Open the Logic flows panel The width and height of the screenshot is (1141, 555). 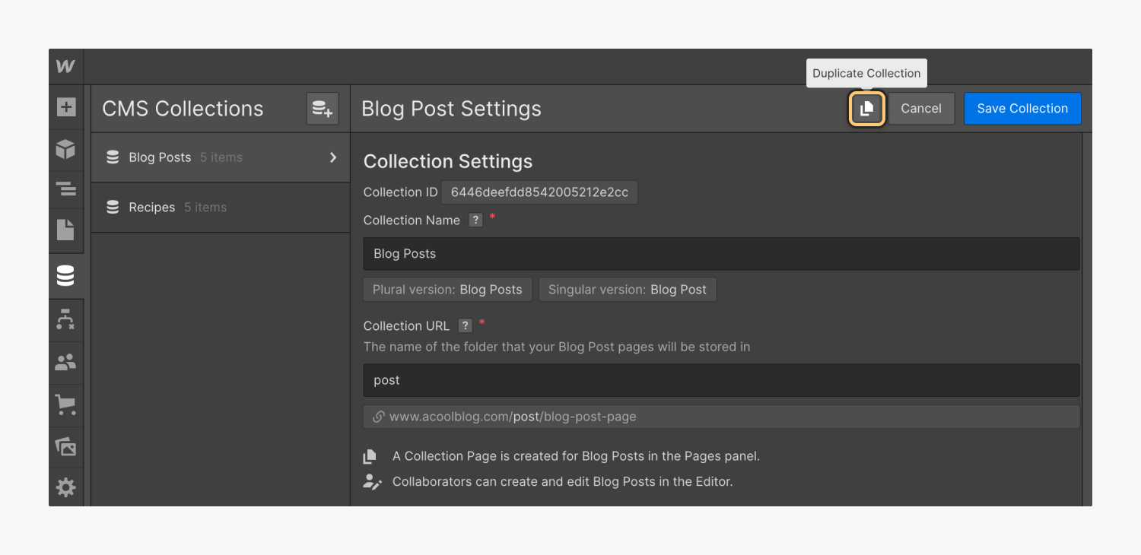(66, 320)
